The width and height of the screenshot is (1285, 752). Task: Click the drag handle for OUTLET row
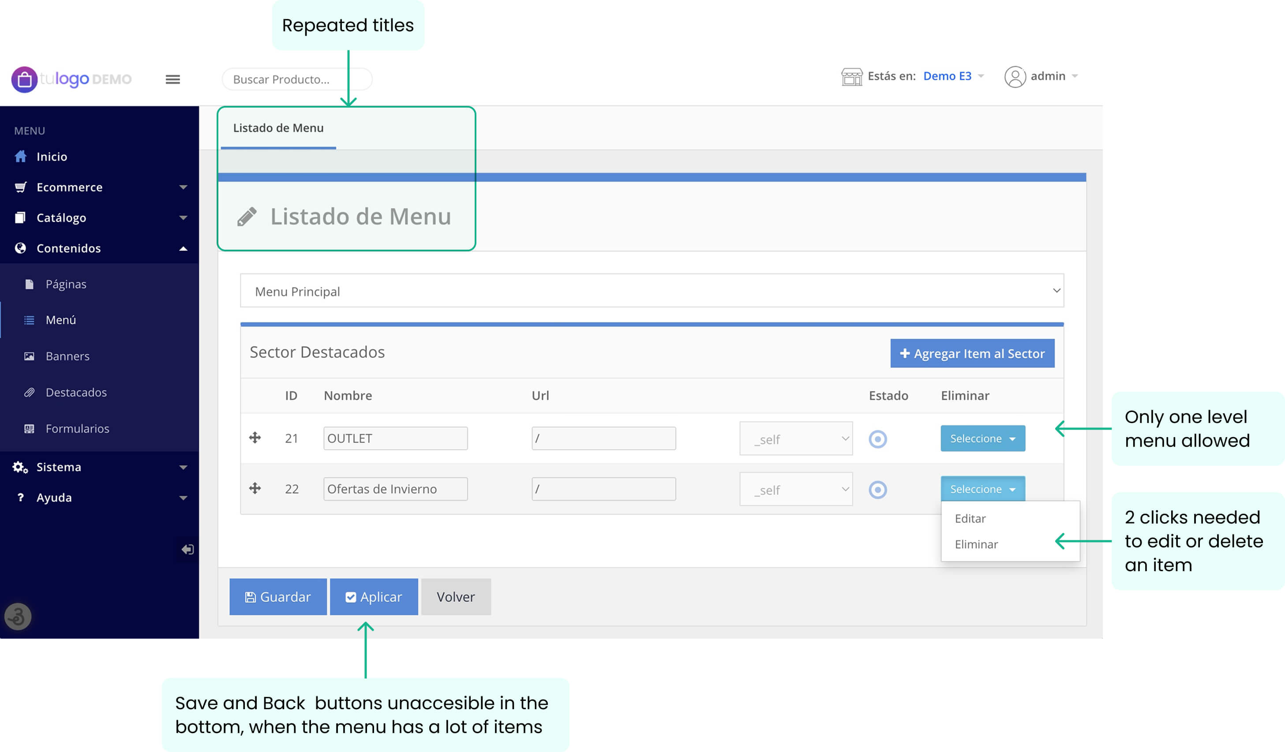click(x=255, y=438)
